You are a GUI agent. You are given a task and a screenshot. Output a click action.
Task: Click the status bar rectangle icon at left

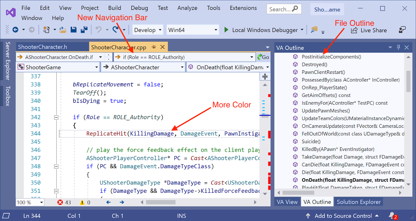pyautogui.click(x=6, y=216)
